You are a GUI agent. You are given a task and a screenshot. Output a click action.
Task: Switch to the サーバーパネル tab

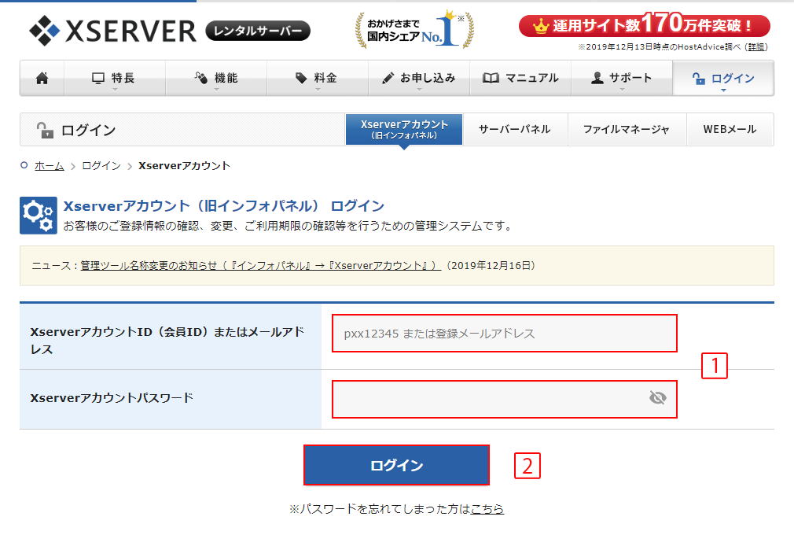point(516,129)
